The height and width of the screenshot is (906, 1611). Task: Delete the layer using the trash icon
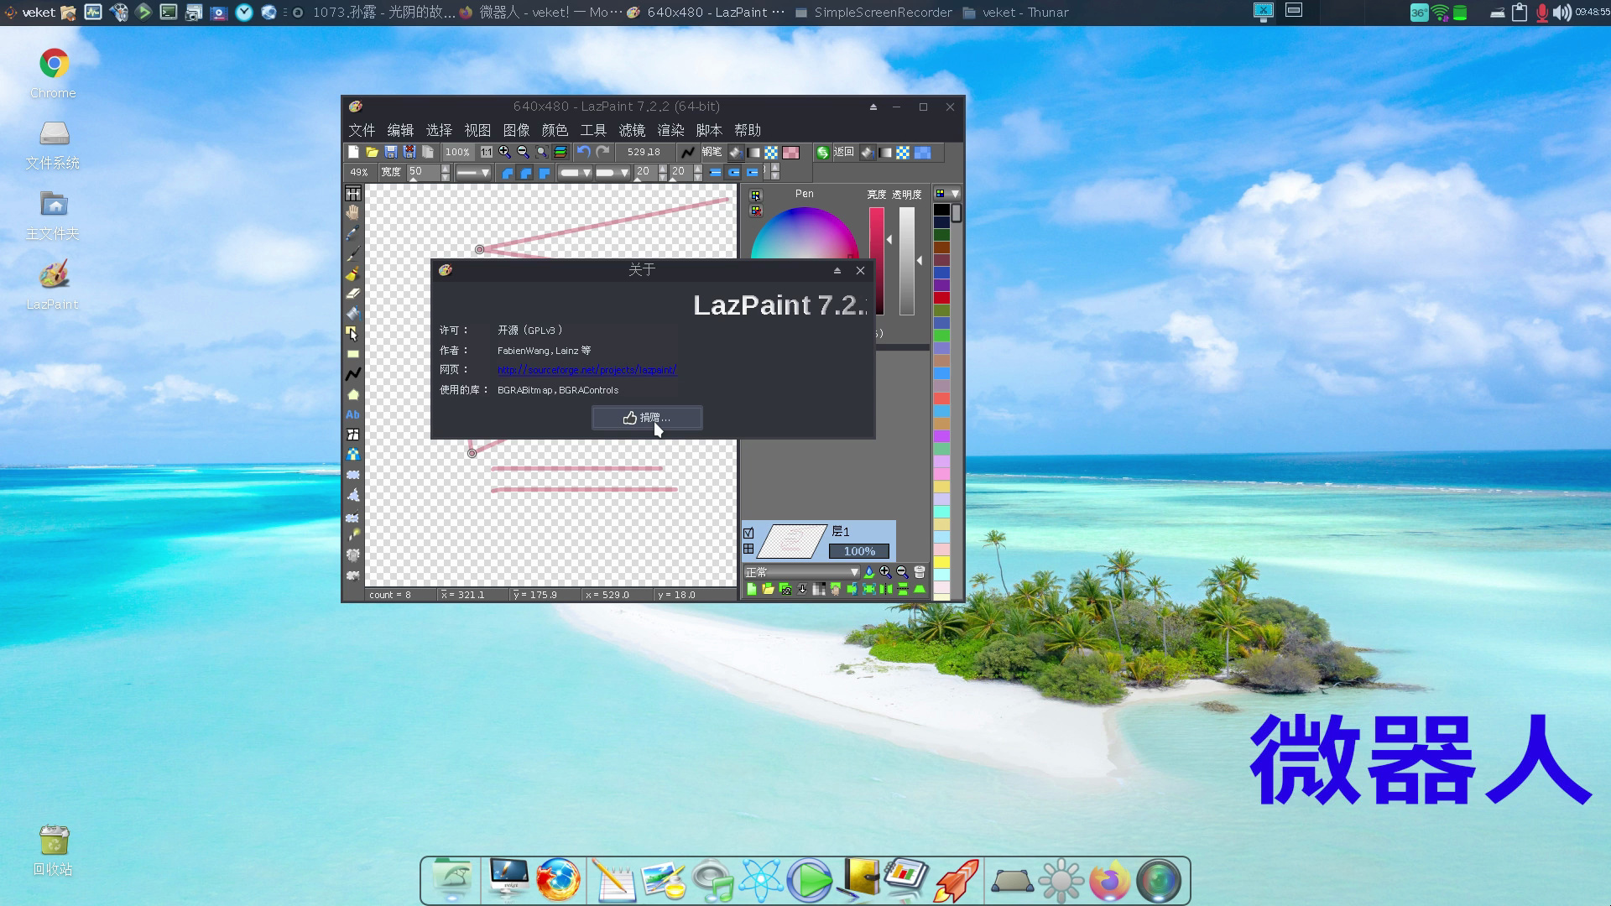[919, 571]
